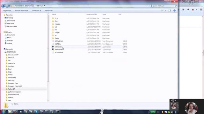Click the browser home icon
The width and height of the screenshot is (204, 114).
tap(183, 9)
